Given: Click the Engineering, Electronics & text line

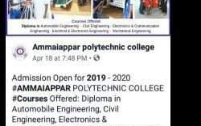Looking at the screenshot, I should (59, 119).
